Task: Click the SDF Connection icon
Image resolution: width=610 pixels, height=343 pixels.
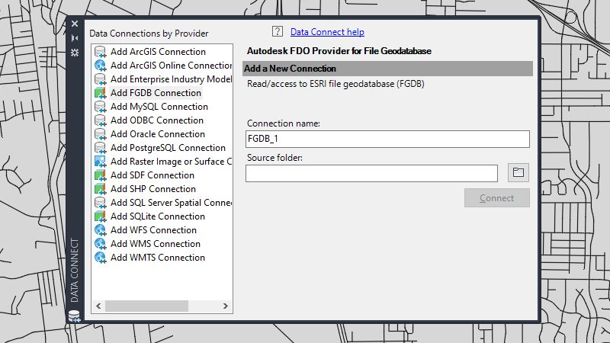Action: coord(101,175)
